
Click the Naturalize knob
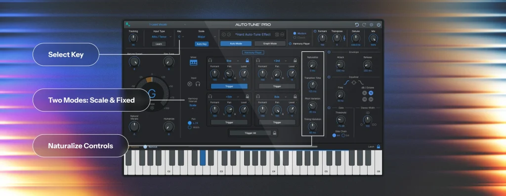pyautogui.click(x=312, y=65)
